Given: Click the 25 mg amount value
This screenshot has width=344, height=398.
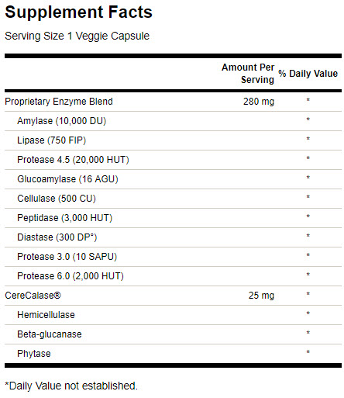Looking at the screenshot, I should [261, 296].
